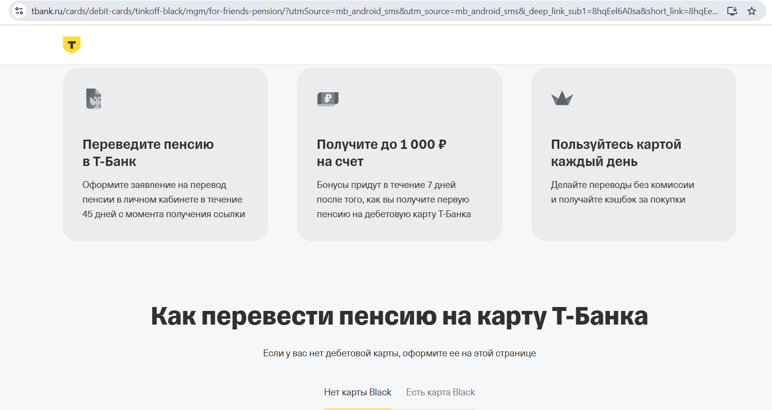Click the text about bonuses arriving within 7 days

(x=393, y=200)
